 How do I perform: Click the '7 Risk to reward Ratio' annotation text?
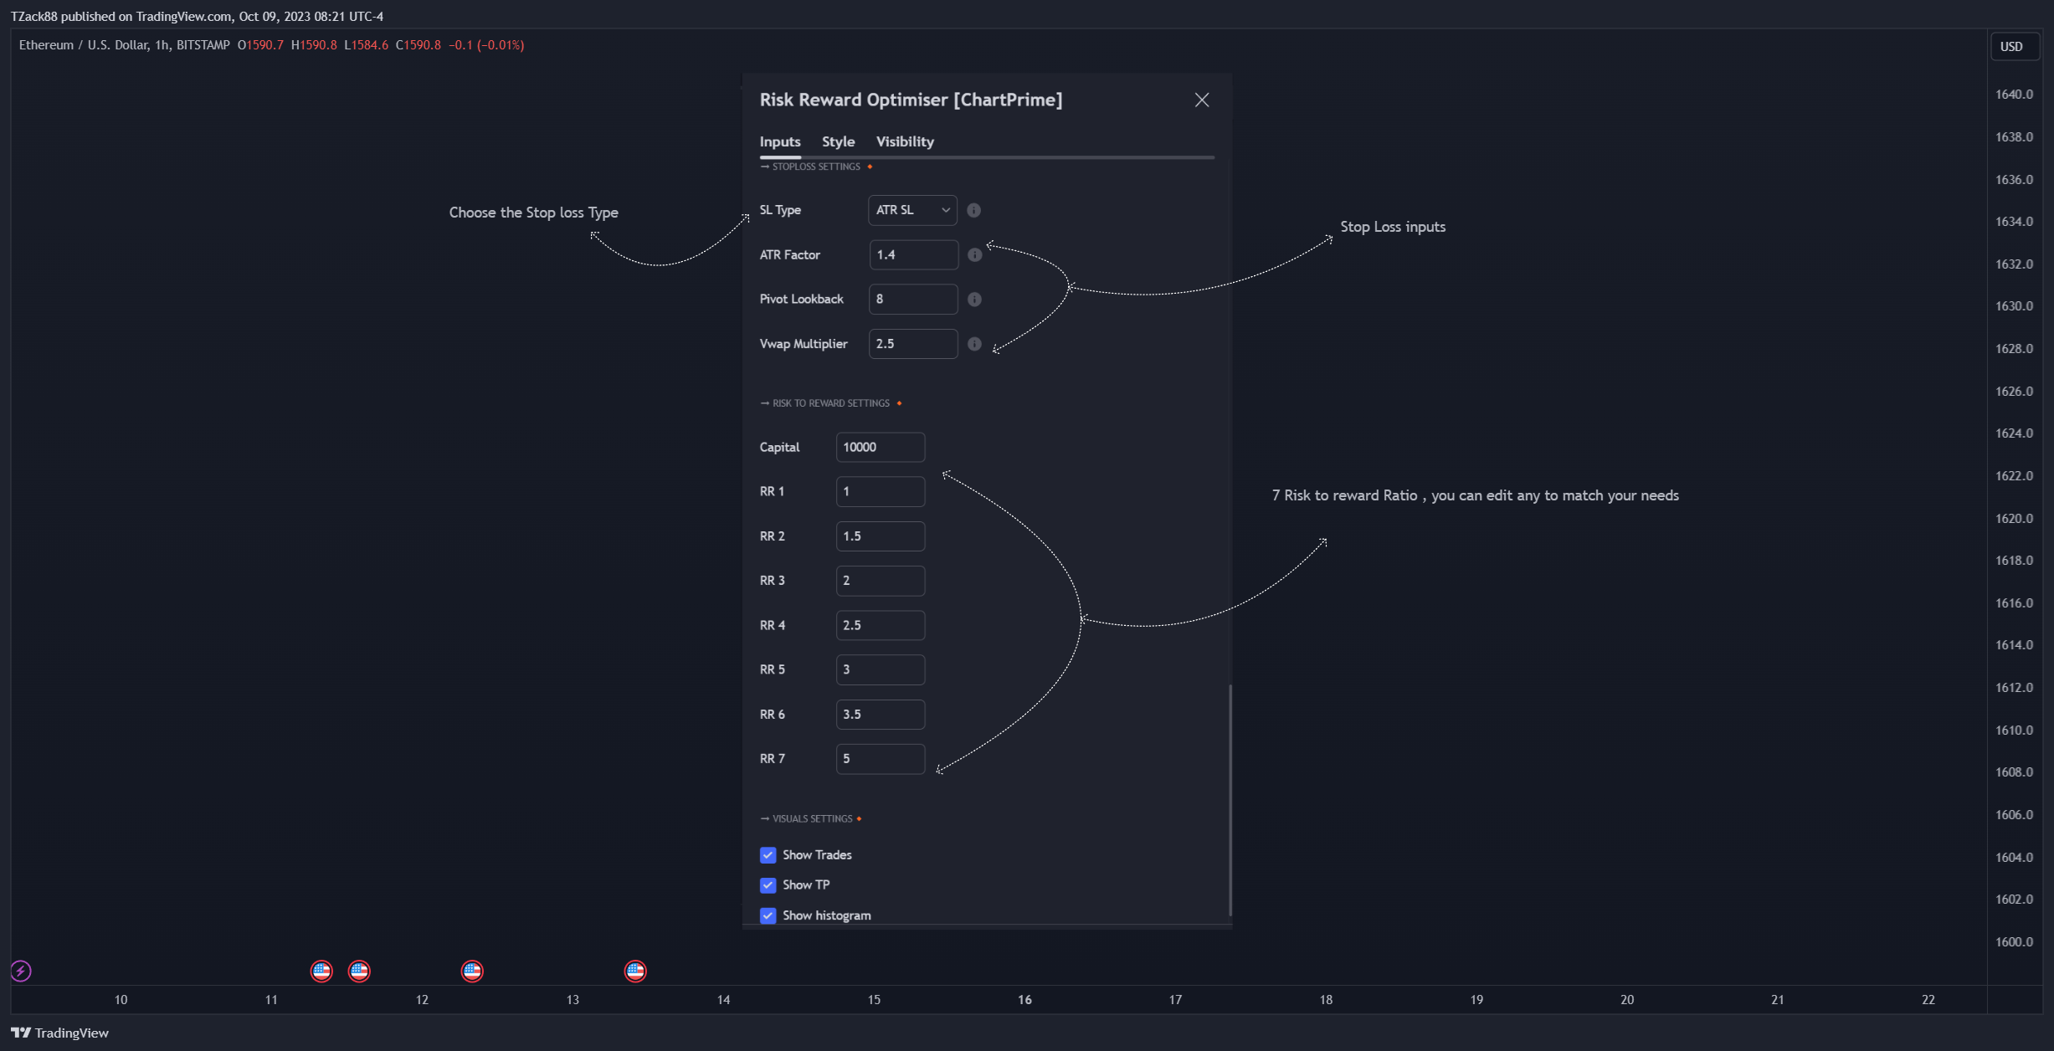click(x=1476, y=495)
